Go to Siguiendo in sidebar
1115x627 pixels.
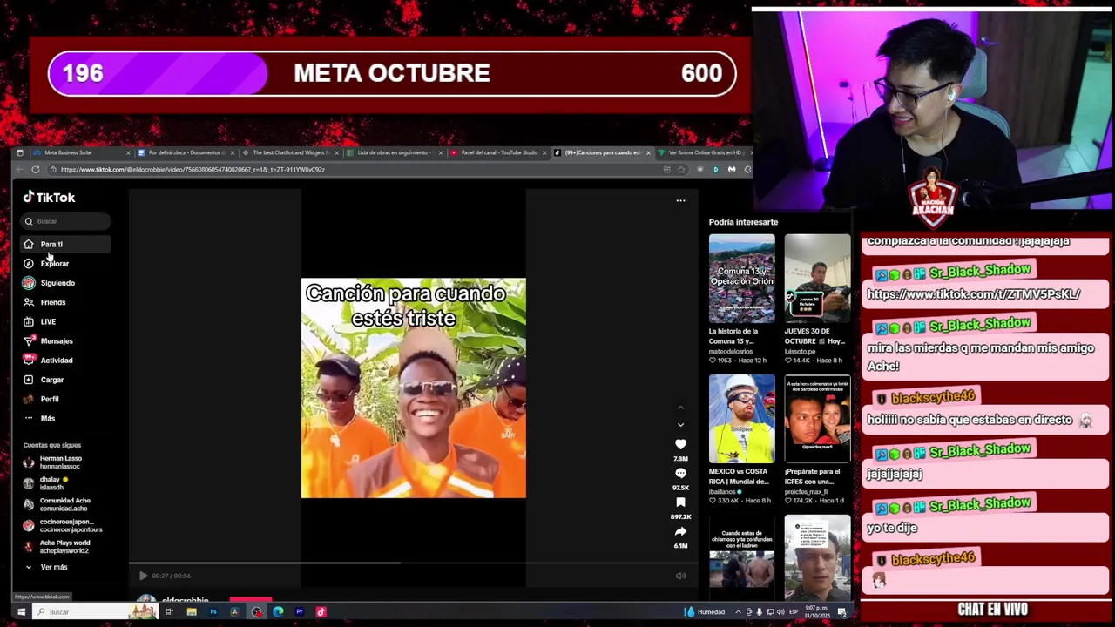[65, 283]
